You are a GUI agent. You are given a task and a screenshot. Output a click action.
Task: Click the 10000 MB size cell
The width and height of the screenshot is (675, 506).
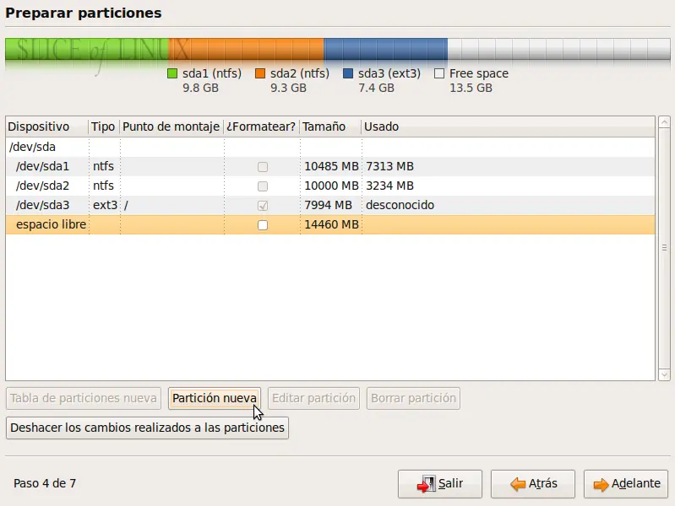(x=331, y=186)
